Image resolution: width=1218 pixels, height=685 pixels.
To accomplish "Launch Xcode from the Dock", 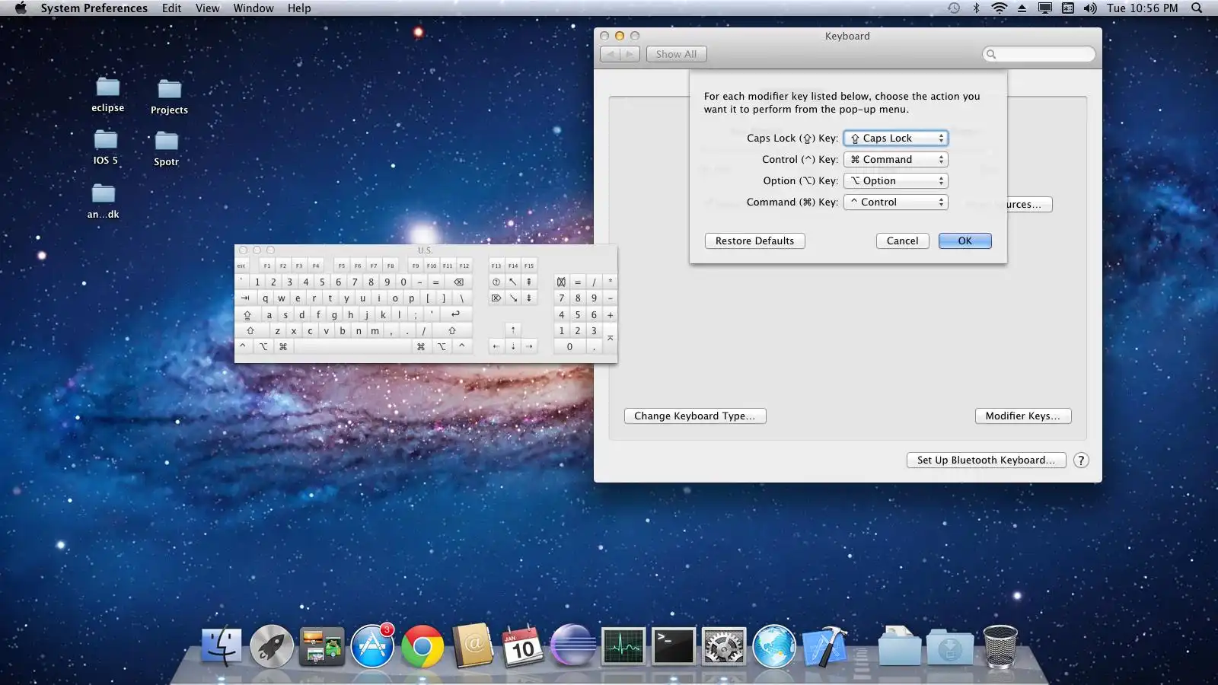I will click(x=824, y=647).
